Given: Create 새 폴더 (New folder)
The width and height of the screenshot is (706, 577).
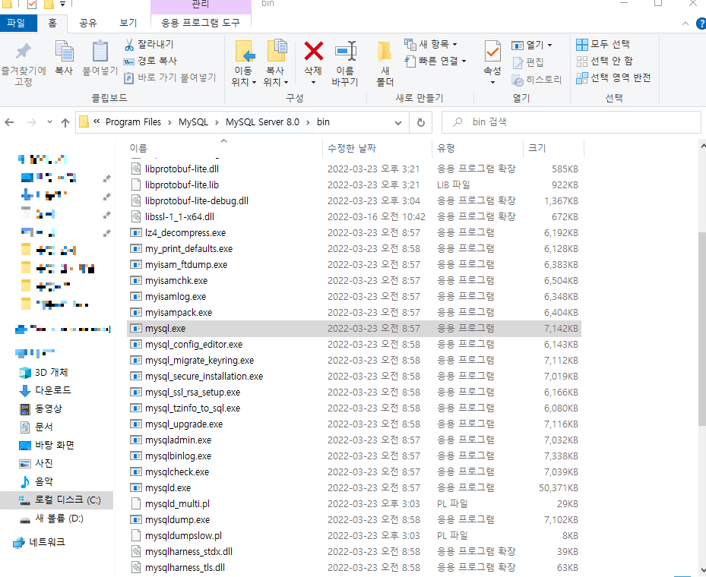Looking at the screenshot, I should tap(385, 63).
